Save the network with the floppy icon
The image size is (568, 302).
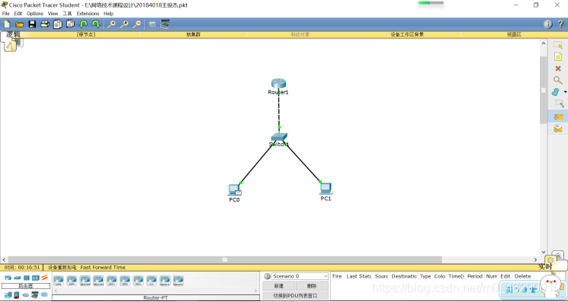point(32,24)
